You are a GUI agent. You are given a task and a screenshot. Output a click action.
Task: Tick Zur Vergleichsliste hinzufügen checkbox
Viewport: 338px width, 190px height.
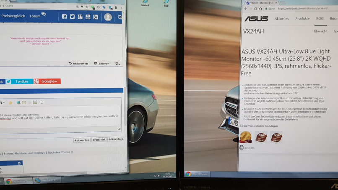click(x=242, y=126)
